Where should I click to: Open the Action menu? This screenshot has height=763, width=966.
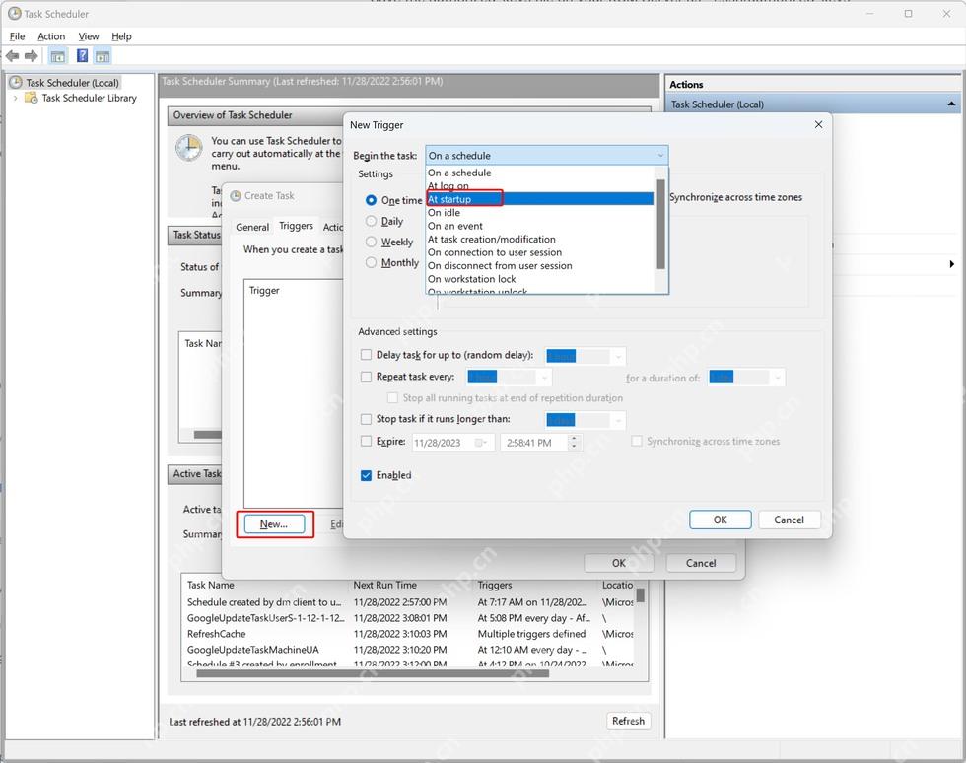coord(51,36)
